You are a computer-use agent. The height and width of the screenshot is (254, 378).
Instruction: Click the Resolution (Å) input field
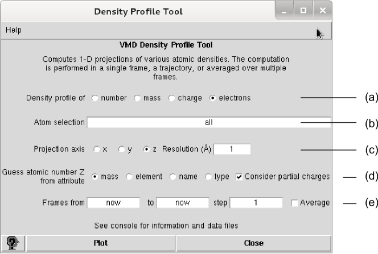[x=232, y=149]
